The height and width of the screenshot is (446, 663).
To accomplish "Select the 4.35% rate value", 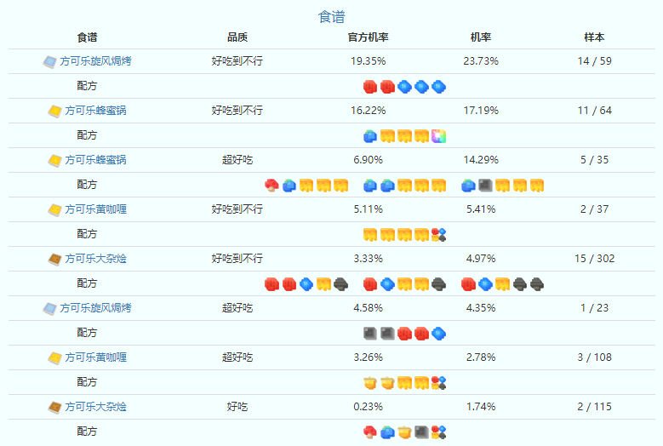I will pyautogui.click(x=481, y=308).
